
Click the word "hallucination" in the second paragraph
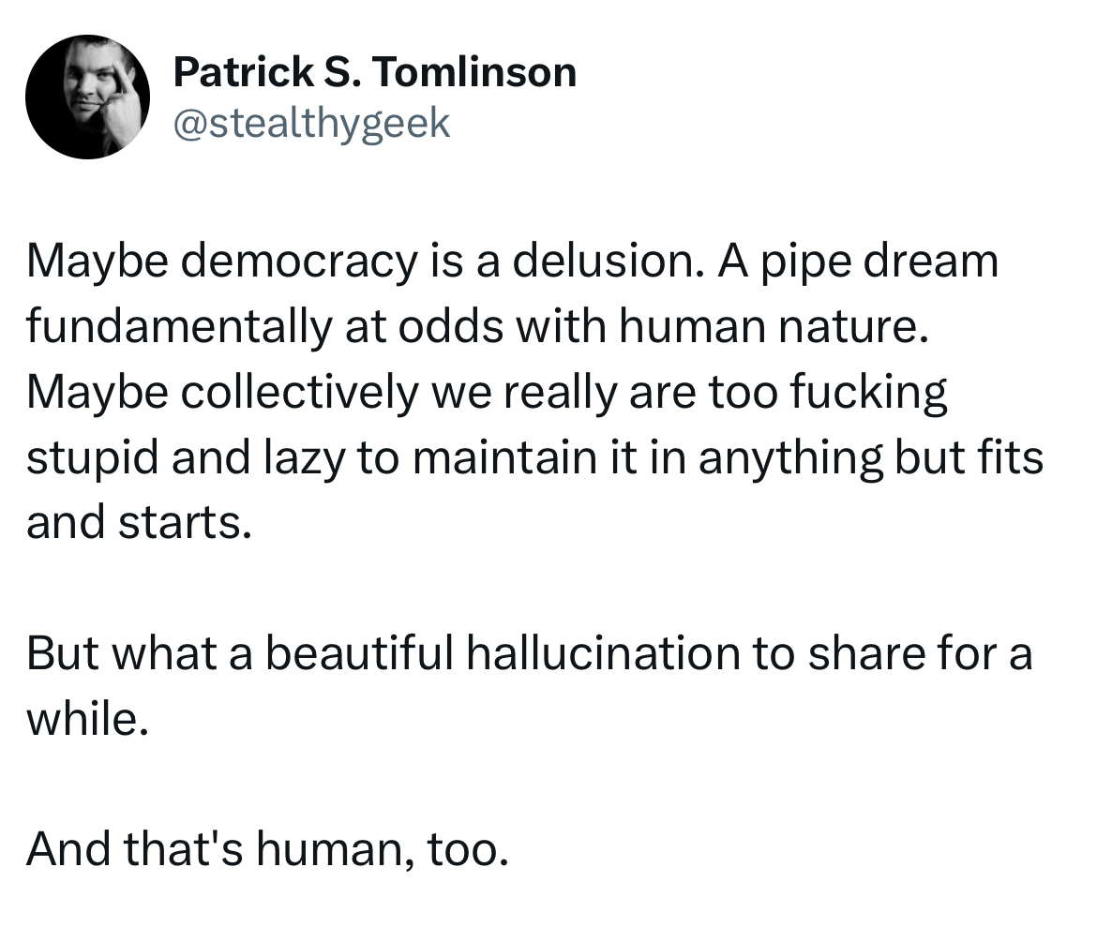(x=602, y=654)
